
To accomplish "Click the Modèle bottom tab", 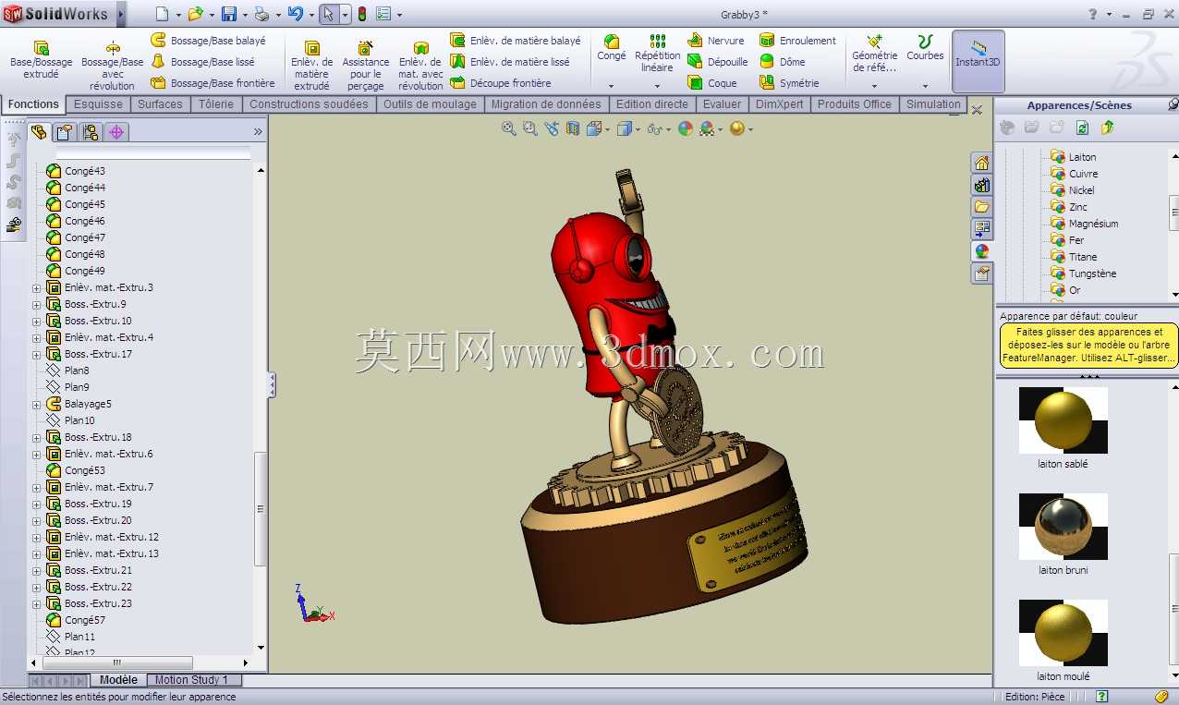I will (118, 680).
